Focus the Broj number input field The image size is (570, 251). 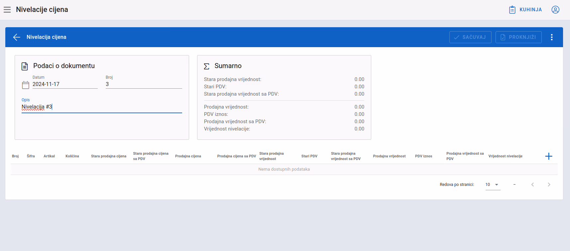coord(144,84)
